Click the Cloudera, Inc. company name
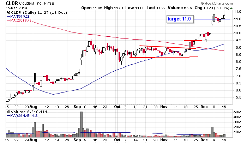 click(x=31, y=3)
